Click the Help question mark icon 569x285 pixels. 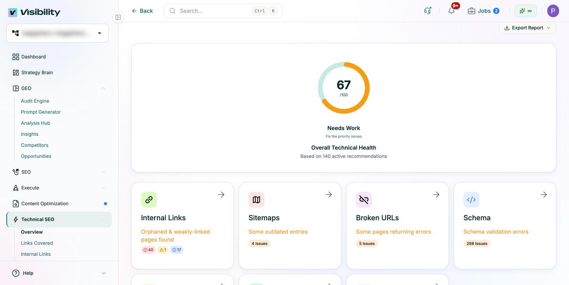(16, 273)
